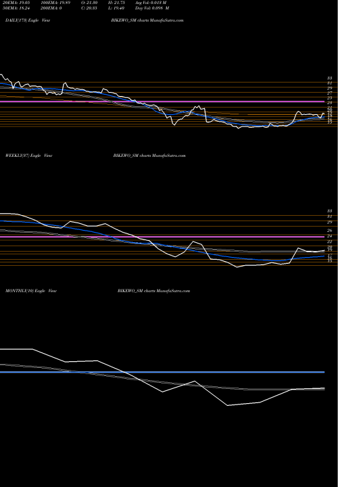Click the magenta level line on daily chart
The image size is (338, 487).
coord(162,101)
